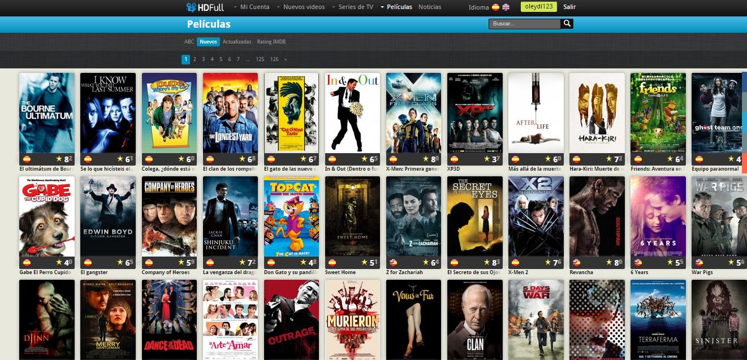Open the Sinister movie poster
747x360 pixels.
tap(719, 320)
